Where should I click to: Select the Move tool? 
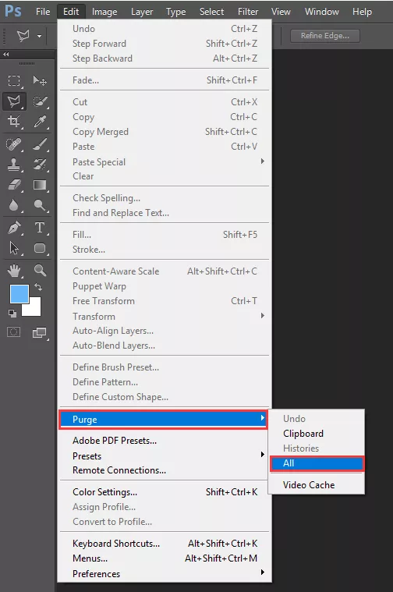pos(40,81)
